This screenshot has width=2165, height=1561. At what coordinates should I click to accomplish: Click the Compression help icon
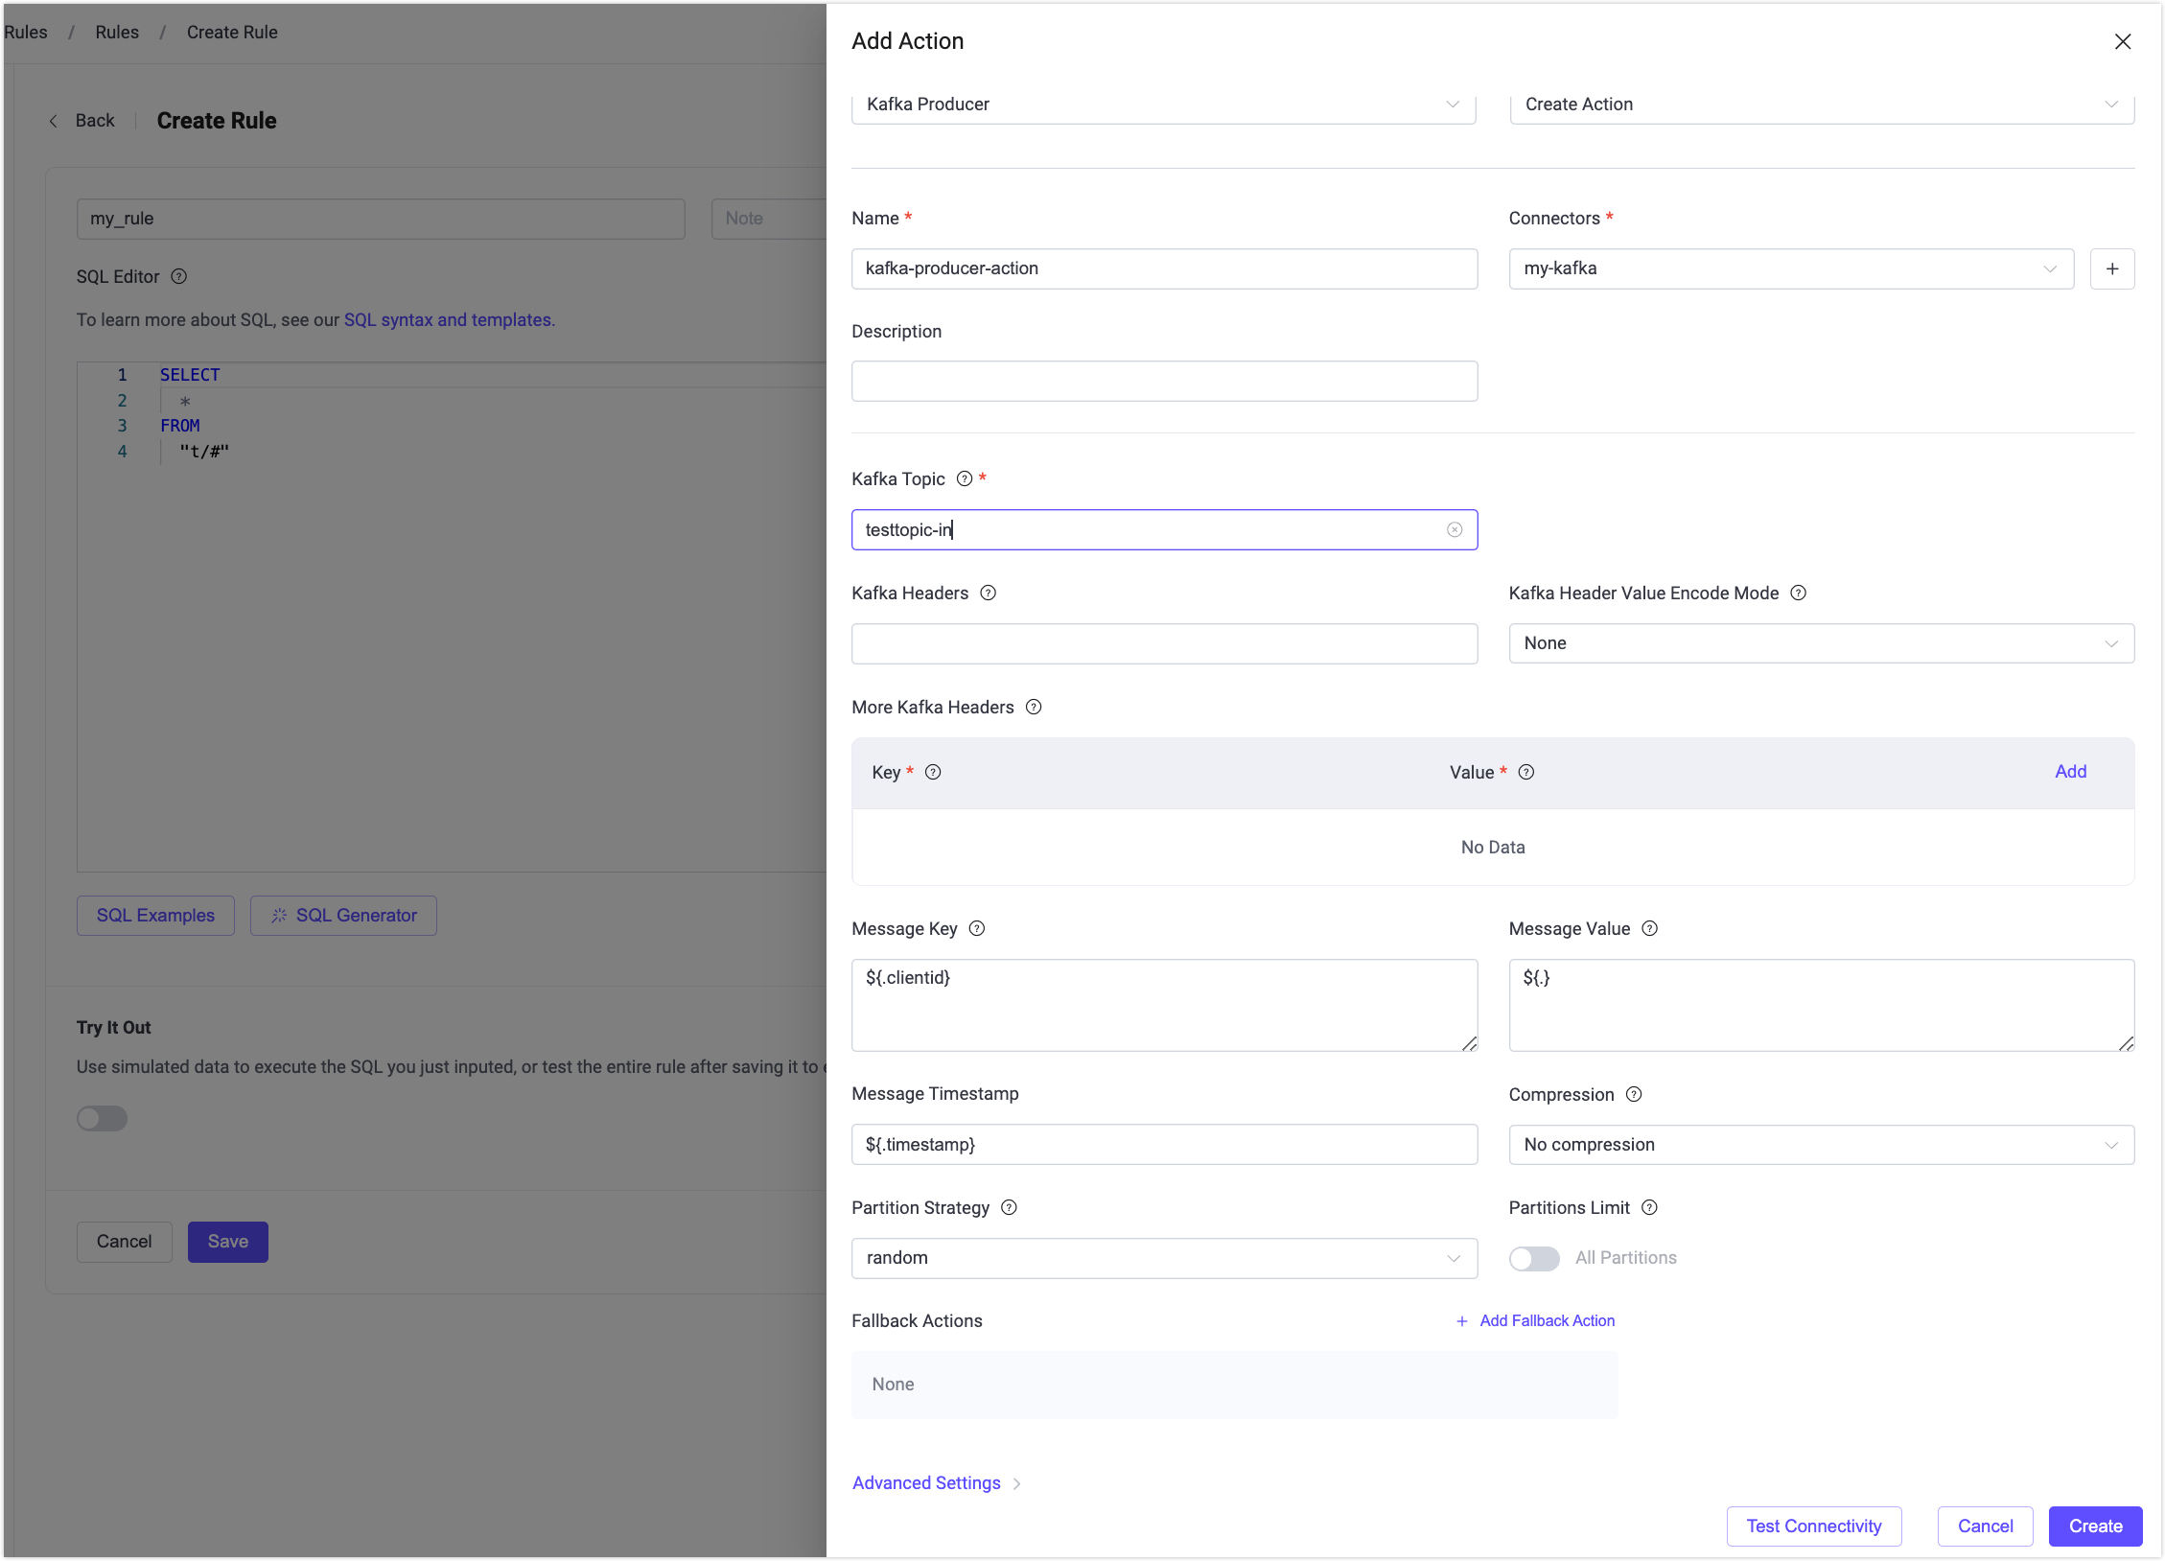click(x=1635, y=1095)
